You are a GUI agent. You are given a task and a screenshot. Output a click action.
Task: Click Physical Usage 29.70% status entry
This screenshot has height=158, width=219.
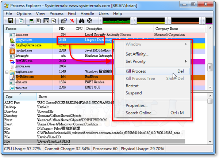(x=142, y=148)
